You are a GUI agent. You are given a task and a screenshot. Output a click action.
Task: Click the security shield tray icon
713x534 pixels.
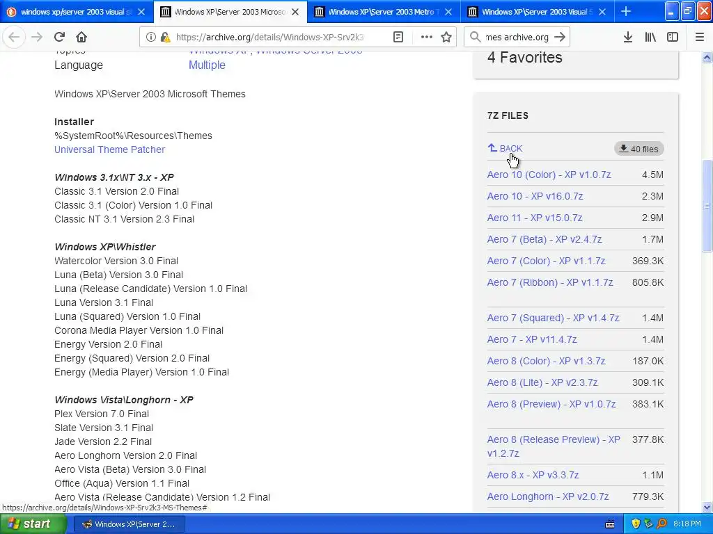tap(636, 524)
